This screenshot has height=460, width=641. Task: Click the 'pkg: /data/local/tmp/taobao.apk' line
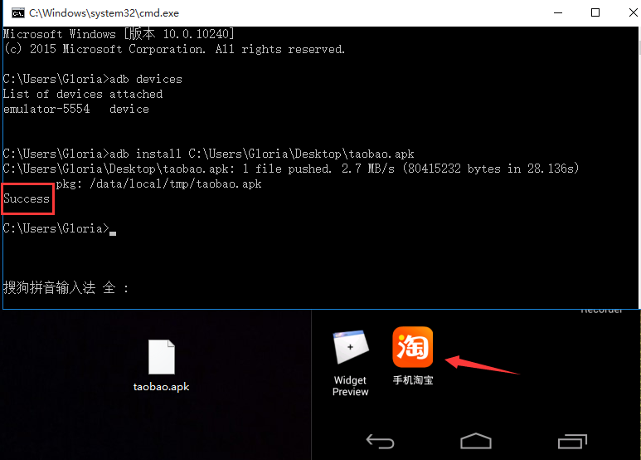coord(158,184)
